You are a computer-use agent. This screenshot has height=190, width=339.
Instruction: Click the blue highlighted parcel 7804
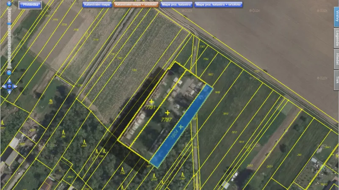coord(181,127)
